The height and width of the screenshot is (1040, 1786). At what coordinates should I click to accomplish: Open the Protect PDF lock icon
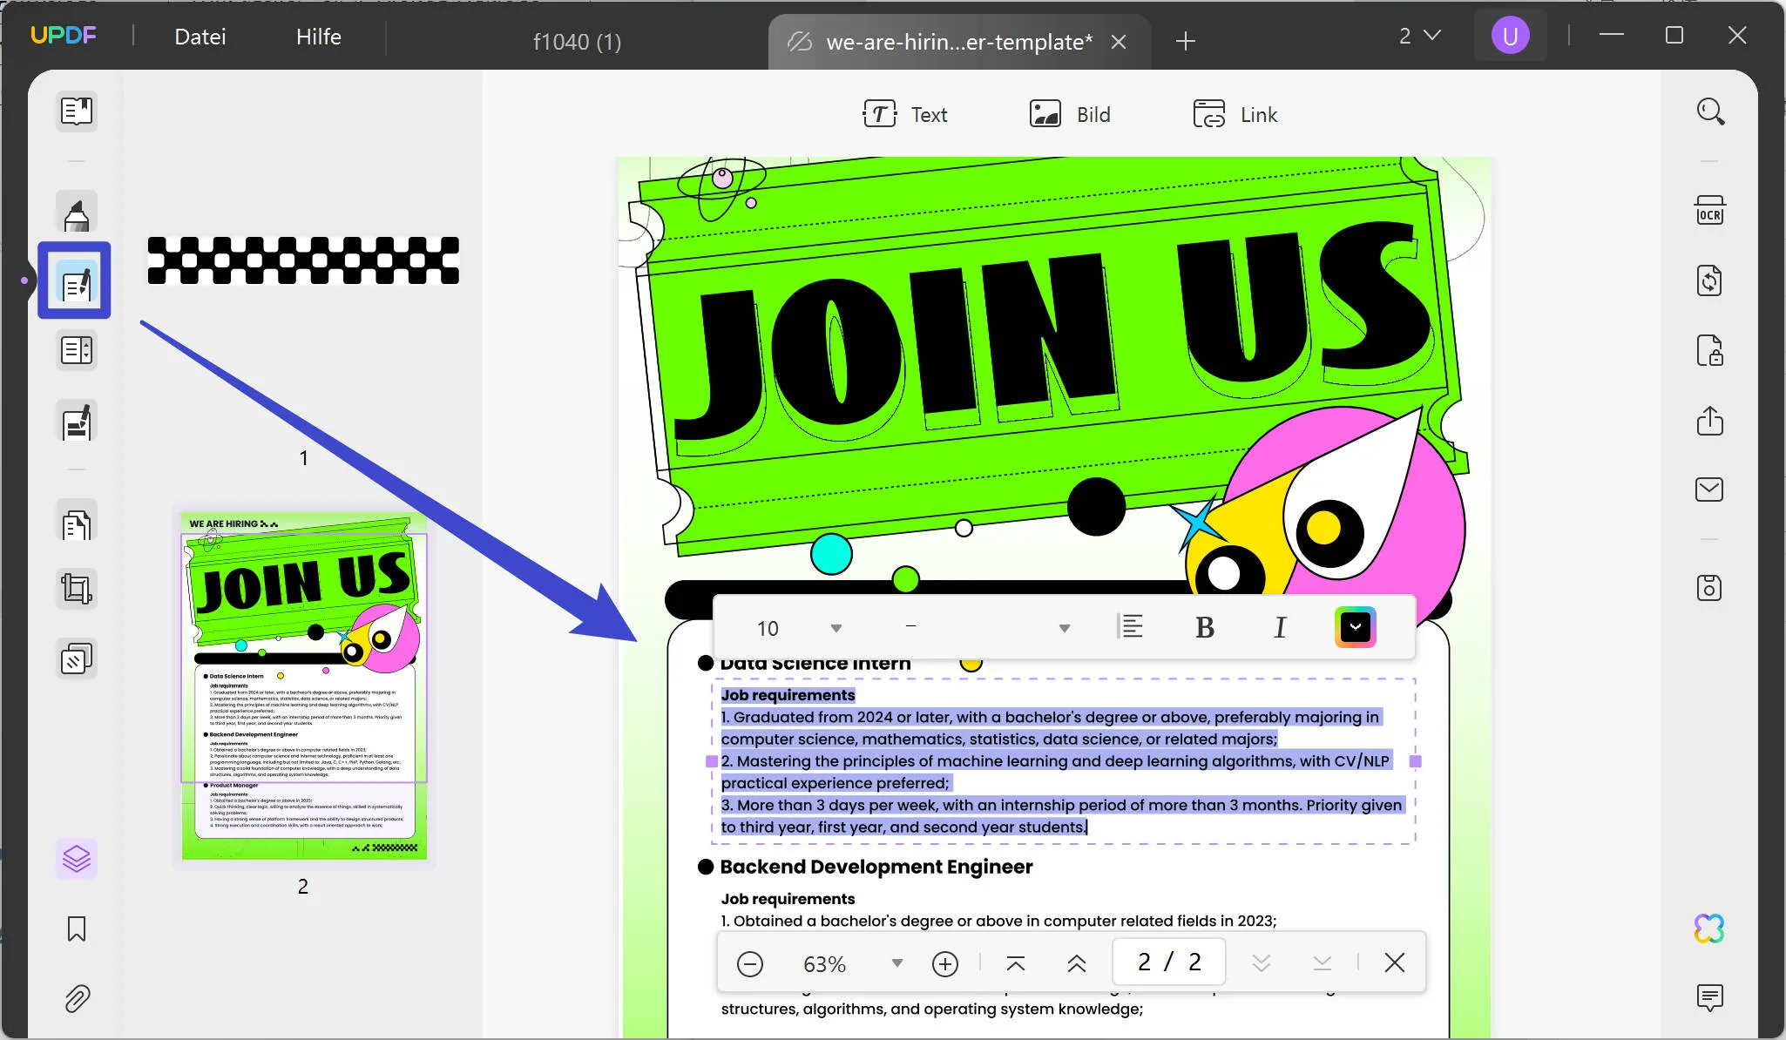click(x=1709, y=351)
